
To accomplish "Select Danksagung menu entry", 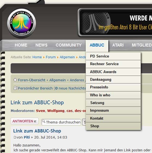I will pos(113,80).
